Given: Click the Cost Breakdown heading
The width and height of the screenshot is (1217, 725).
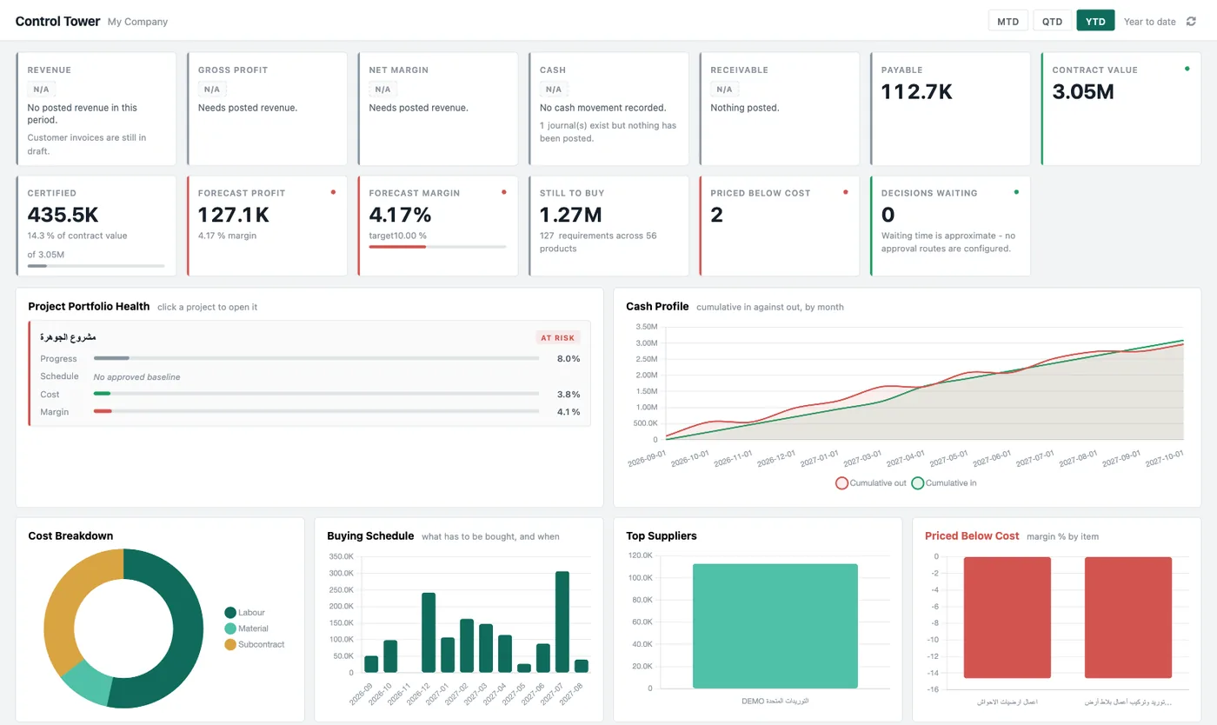Looking at the screenshot, I should click(x=70, y=535).
